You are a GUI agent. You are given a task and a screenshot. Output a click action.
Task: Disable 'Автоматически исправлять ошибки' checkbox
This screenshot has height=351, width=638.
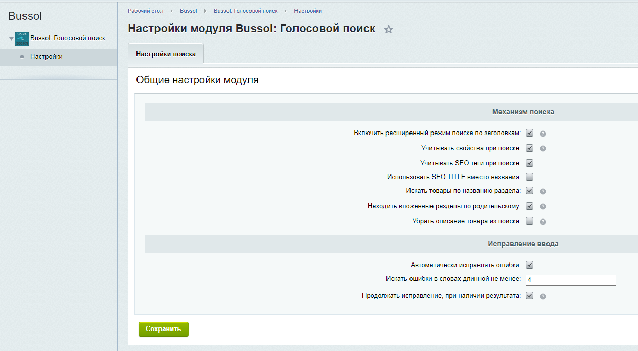(530, 265)
